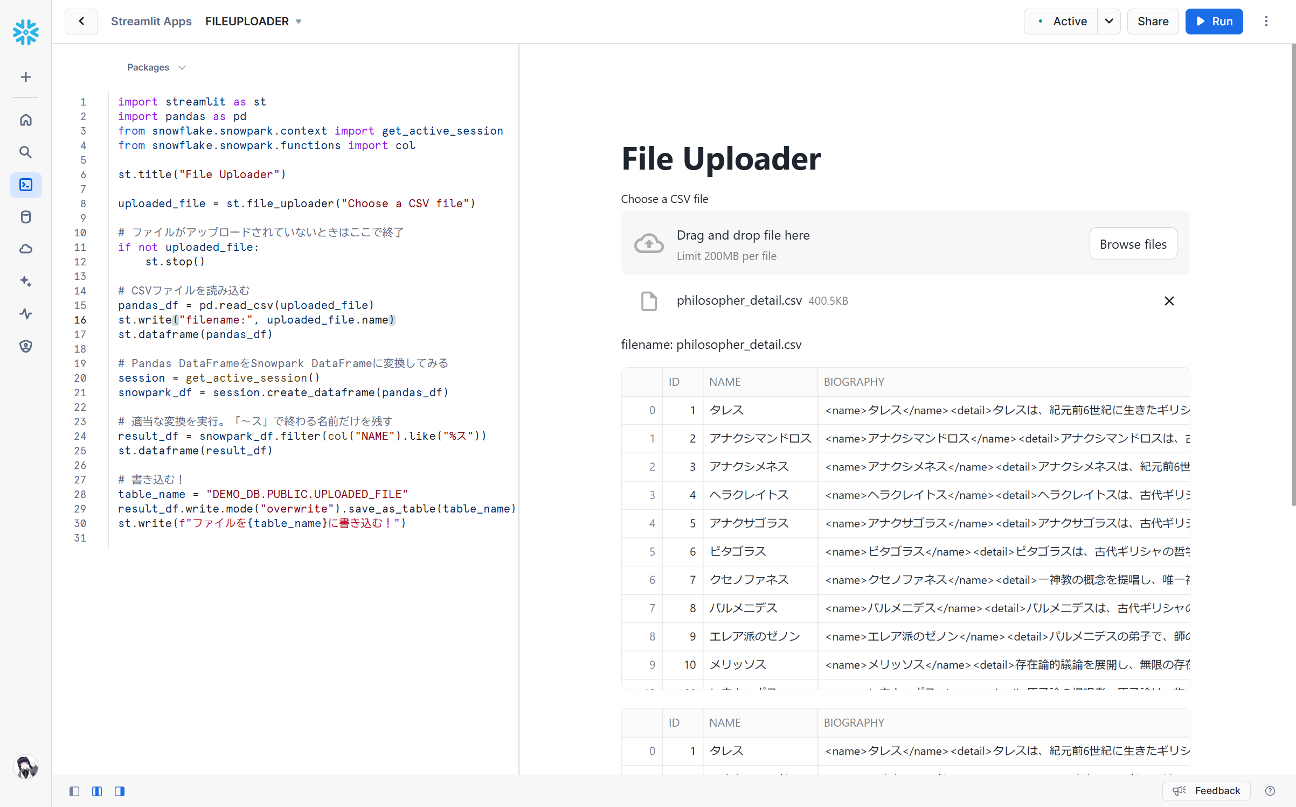Toggle the right preview panel layout
1296x807 pixels.
[x=120, y=791]
